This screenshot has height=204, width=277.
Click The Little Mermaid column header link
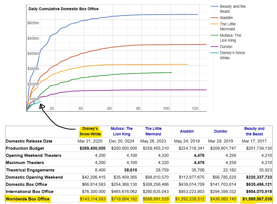(153, 131)
